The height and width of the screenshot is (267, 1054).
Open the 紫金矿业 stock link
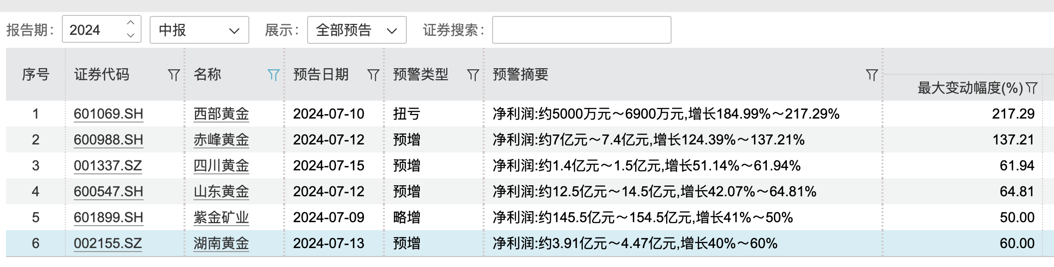coord(221,218)
